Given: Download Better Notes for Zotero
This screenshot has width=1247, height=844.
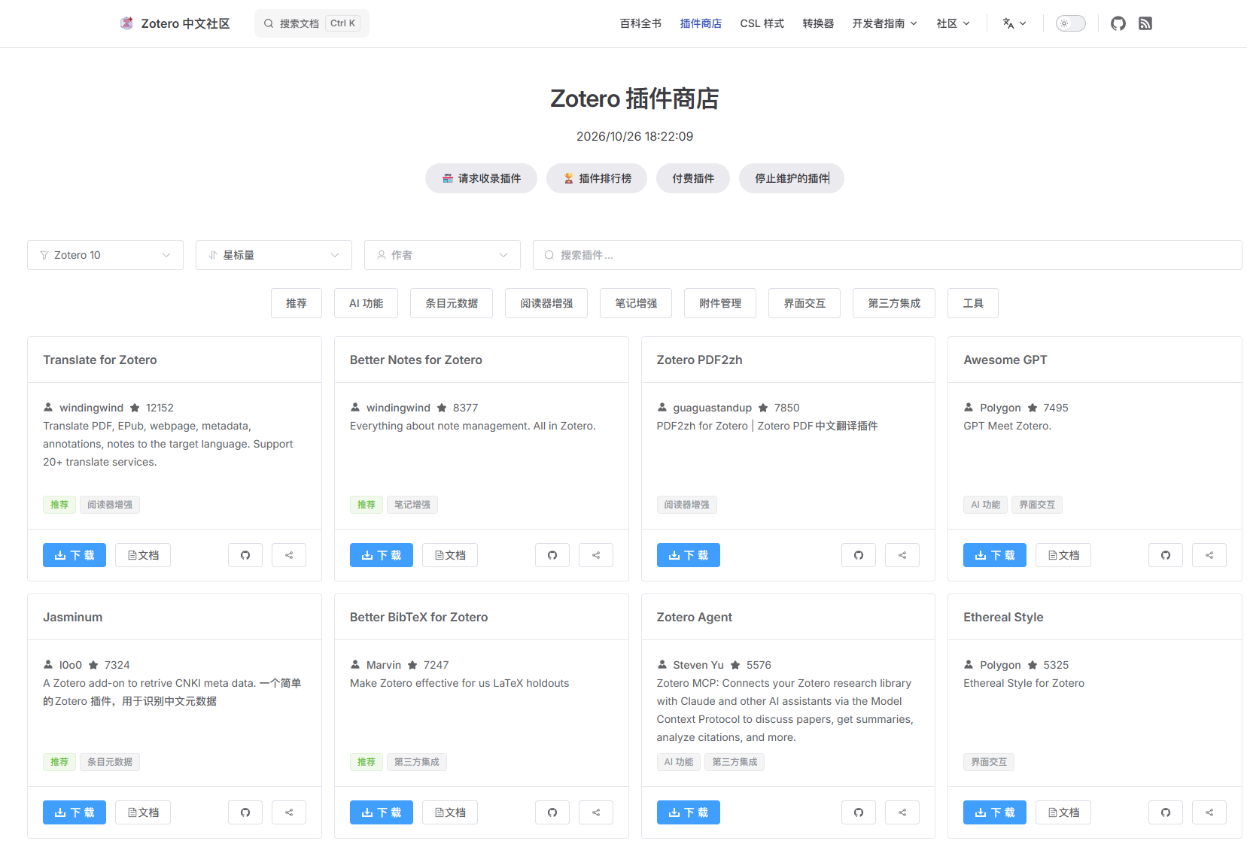Looking at the screenshot, I should click(382, 555).
